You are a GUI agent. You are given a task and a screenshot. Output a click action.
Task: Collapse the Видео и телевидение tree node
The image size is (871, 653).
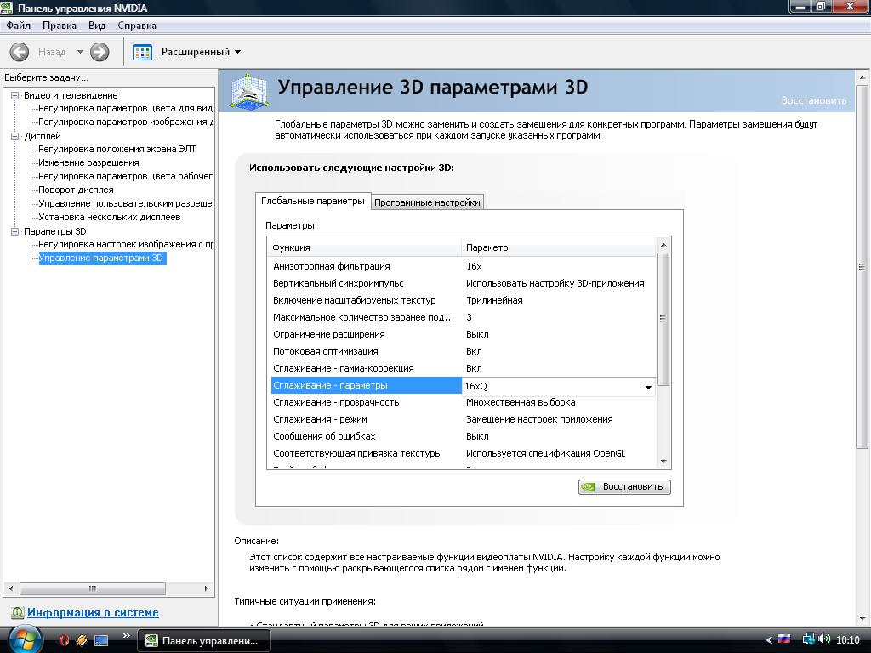coord(15,95)
